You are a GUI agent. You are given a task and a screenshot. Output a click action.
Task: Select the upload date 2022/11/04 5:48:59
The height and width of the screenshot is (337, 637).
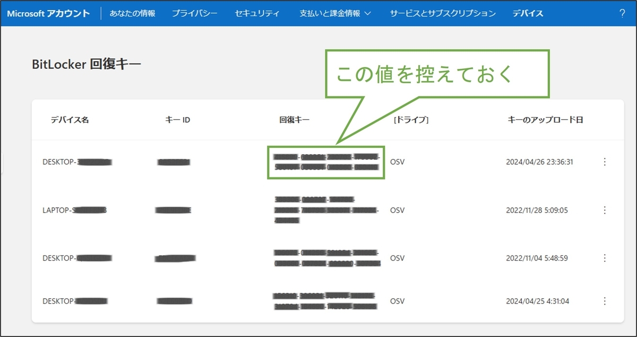[537, 258]
